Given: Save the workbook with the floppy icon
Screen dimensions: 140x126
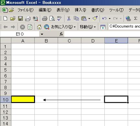Looking at the screenshot, I should coord(20,18).
